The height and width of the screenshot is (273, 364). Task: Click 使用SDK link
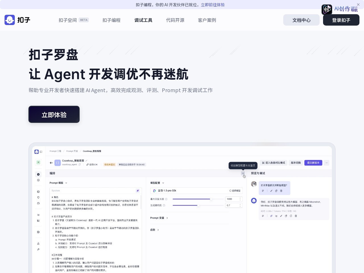(x=92, y=165)
